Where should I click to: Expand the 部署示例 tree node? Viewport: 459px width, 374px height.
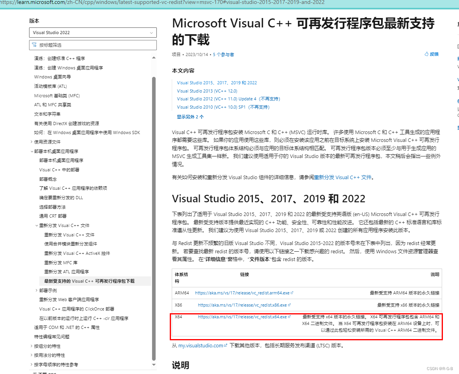tap(37, 290)
